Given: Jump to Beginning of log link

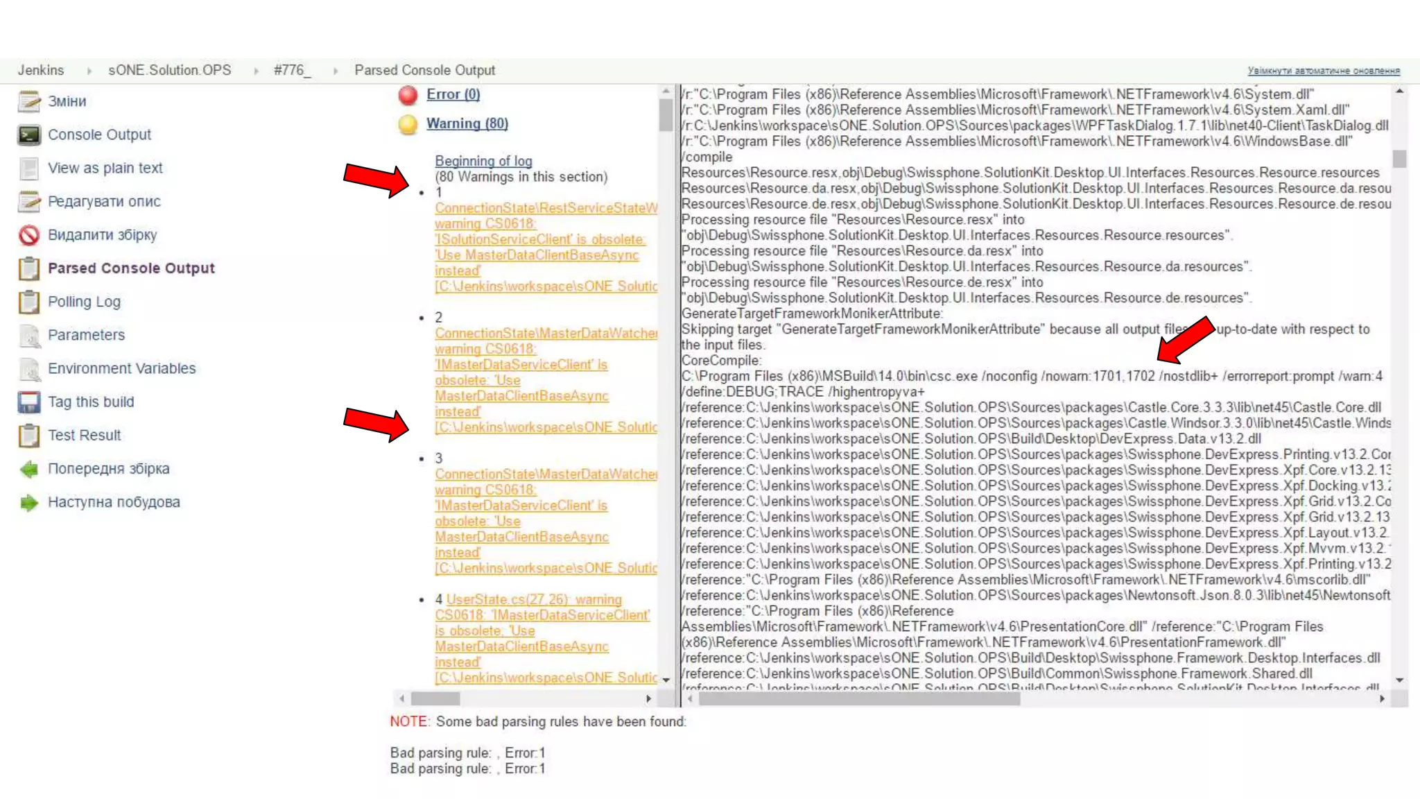Looking at the screenshot, I should [483, 161].
